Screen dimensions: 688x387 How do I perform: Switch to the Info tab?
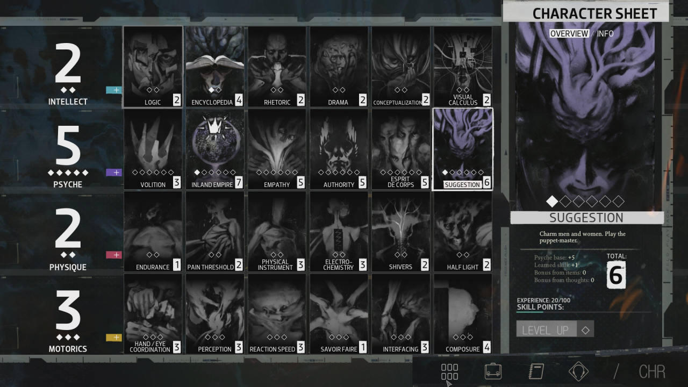[x=605, y=33]
